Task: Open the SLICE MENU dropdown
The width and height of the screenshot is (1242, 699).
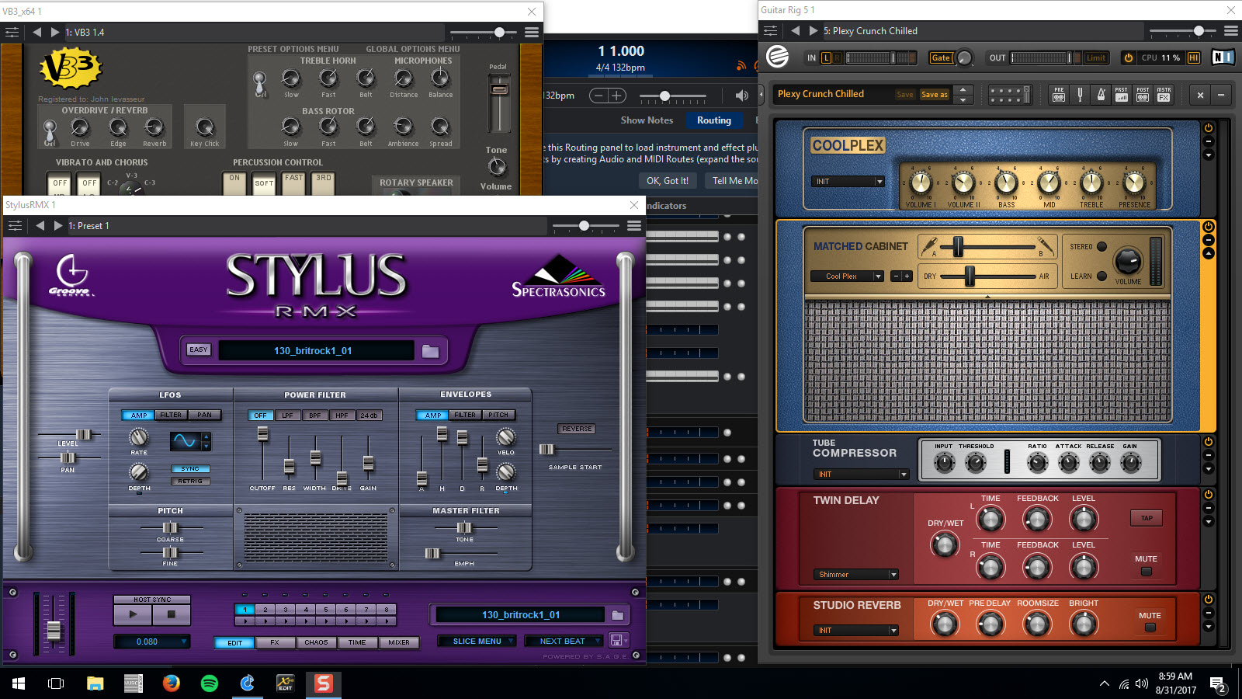Action: point(477,642)
